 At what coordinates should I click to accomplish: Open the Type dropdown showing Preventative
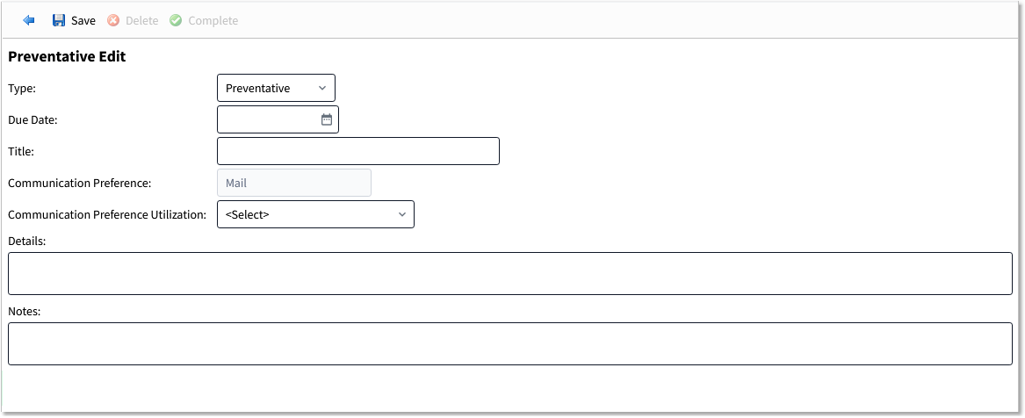(276, 88)
